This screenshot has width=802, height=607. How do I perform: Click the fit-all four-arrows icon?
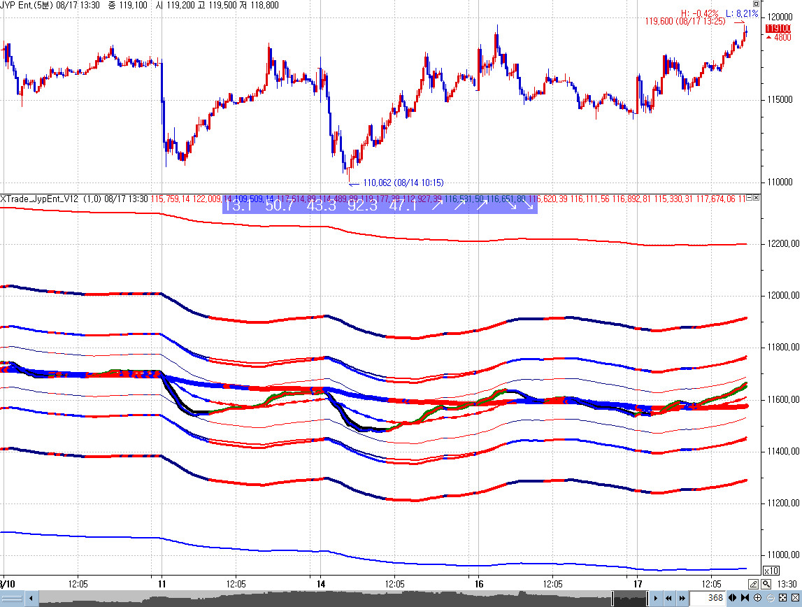pyautogui.click(x=782, y=598)
